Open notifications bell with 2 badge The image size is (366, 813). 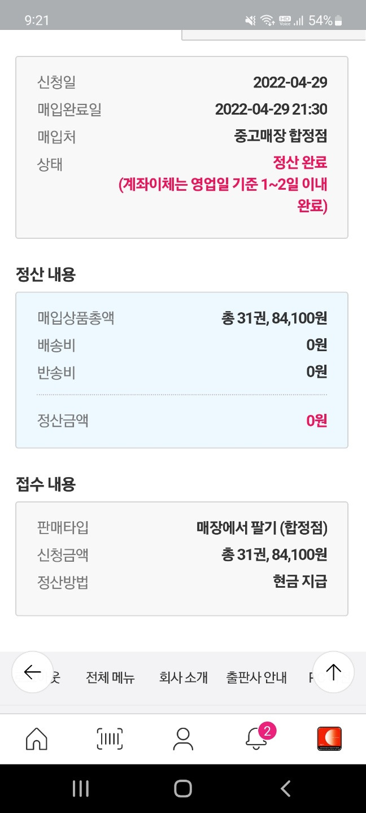tap(257, 738)
